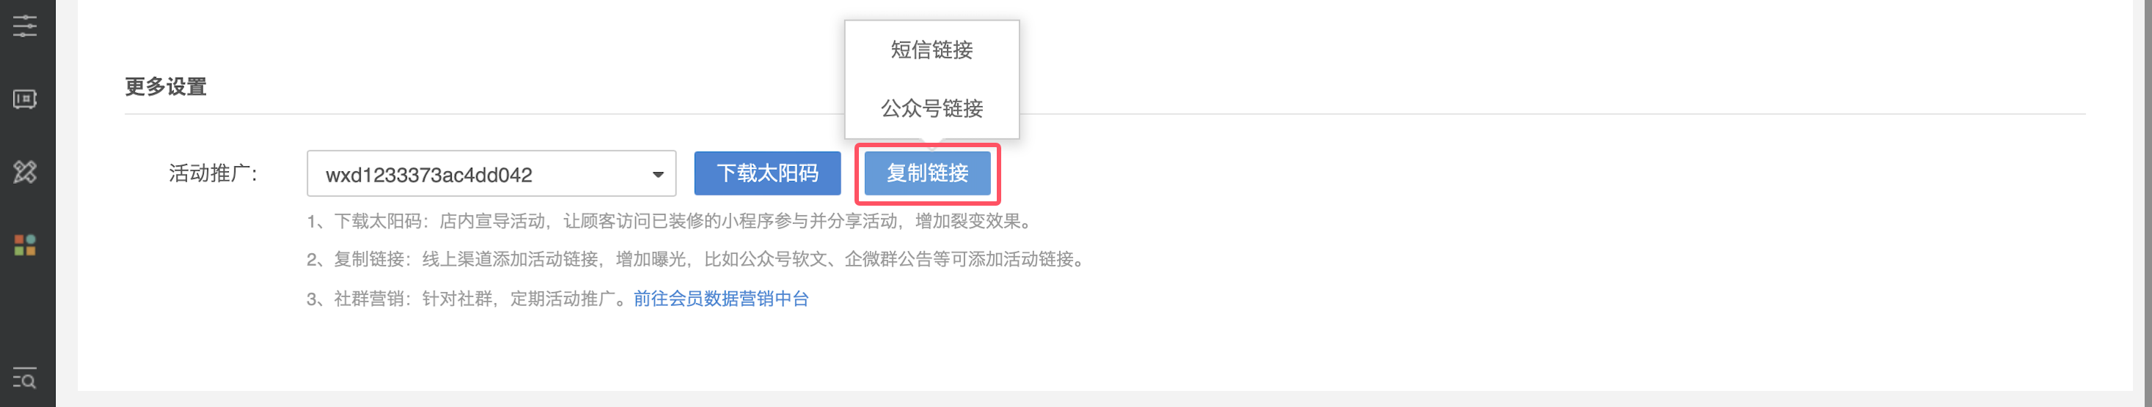
Task: Open the wxd1233373ac4dd042 app ID combo box
Action: (491, 173)
